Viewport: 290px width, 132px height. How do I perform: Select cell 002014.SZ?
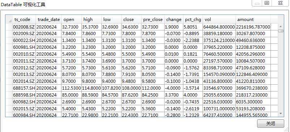(x=24, y=81)
